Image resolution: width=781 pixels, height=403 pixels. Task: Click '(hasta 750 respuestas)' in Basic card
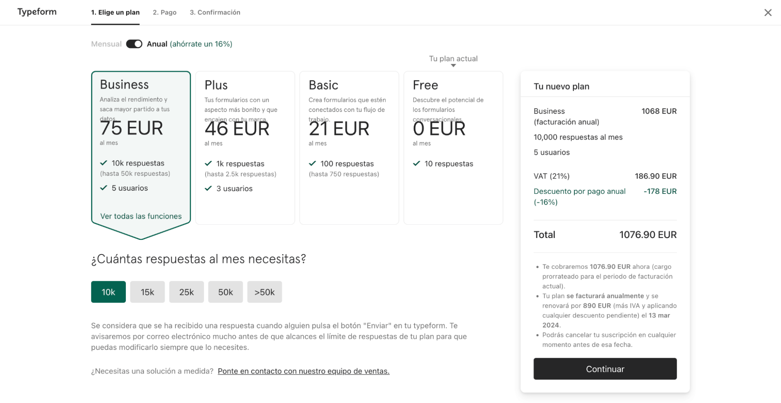pos(344,174)
